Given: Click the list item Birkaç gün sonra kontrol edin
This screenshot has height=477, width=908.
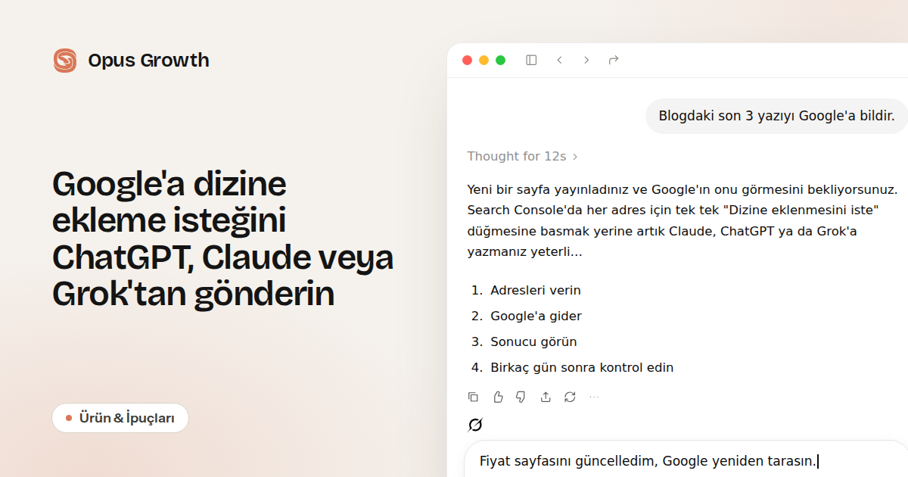Looking at the screenshot, I should (582, 367).
